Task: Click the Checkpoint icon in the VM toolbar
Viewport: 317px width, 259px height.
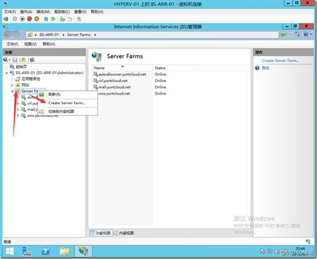Action: coord(62,19)
